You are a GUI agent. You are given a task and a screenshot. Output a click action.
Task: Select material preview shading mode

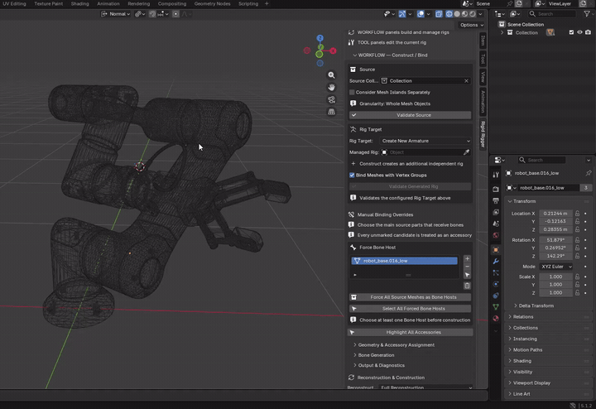click(x=464, y=14)
